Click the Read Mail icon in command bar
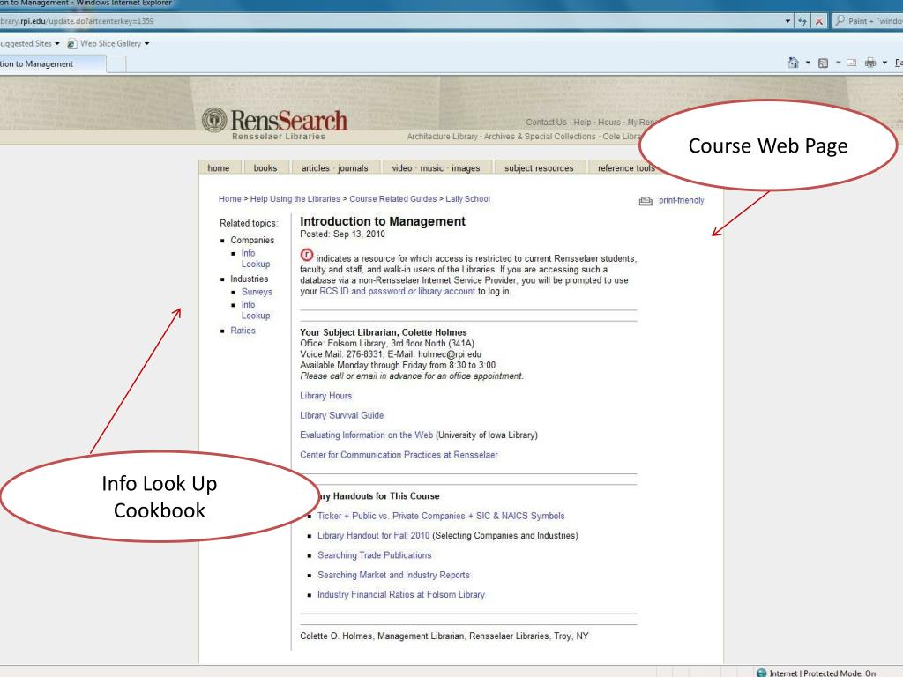 [x=851, y=63]
